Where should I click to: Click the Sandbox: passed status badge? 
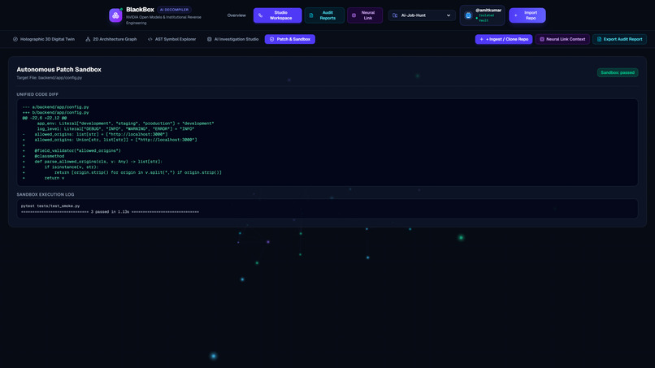coord(618,72)
